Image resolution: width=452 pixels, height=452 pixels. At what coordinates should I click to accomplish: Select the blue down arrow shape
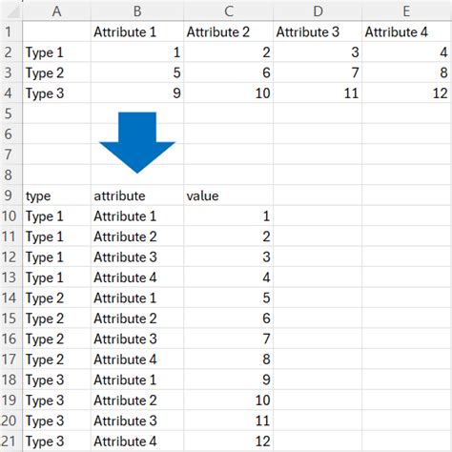click(x=137, y=142)
